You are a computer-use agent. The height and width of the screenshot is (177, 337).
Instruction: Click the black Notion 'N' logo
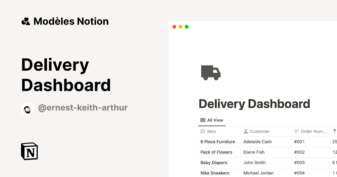(x=29, y=151)
